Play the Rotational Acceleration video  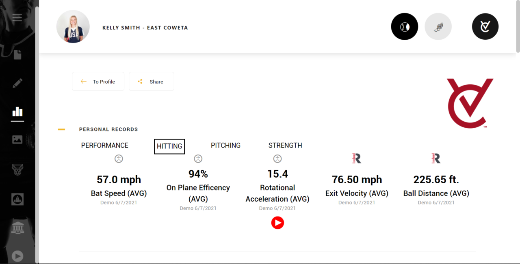click(277, 223)
